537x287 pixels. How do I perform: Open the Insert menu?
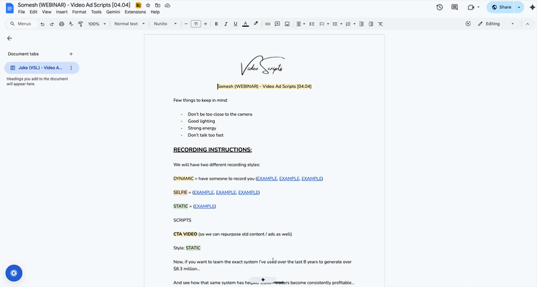coord(62,12)
